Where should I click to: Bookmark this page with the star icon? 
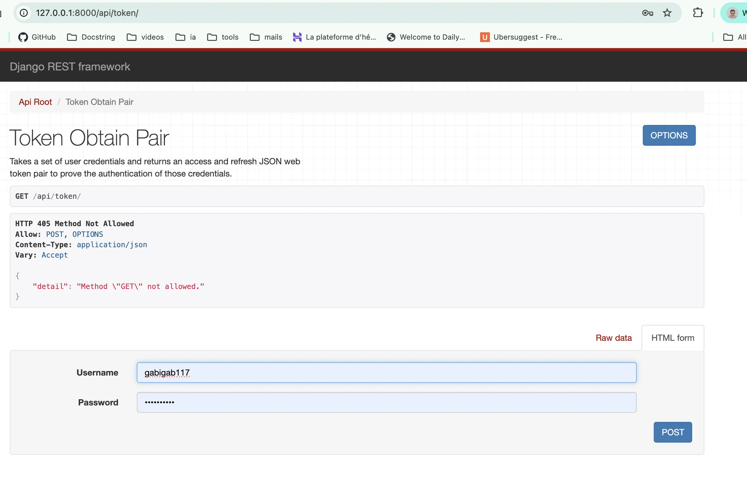(x=667, y=13)
